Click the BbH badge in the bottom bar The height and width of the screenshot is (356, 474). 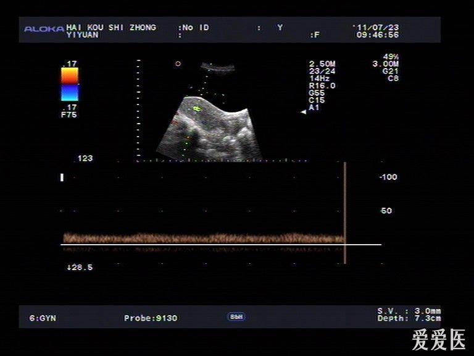point(236,316)
